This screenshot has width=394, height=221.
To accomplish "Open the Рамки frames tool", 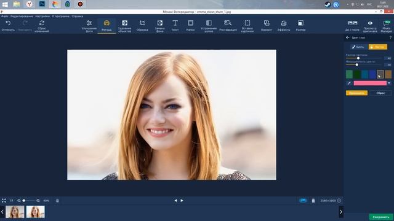I will pyautogui.click(x=190, y=26).
